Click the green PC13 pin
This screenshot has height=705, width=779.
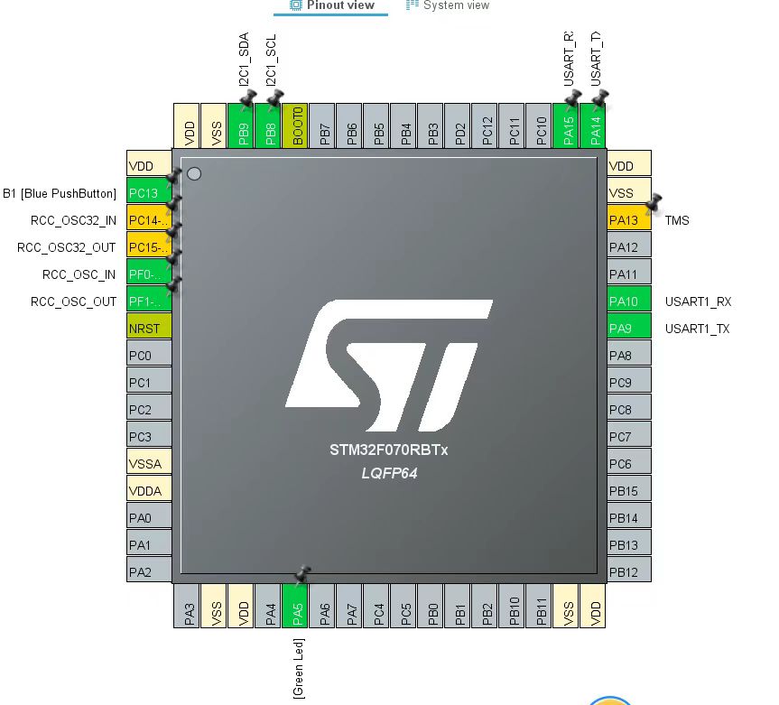[x=149, y=190]
